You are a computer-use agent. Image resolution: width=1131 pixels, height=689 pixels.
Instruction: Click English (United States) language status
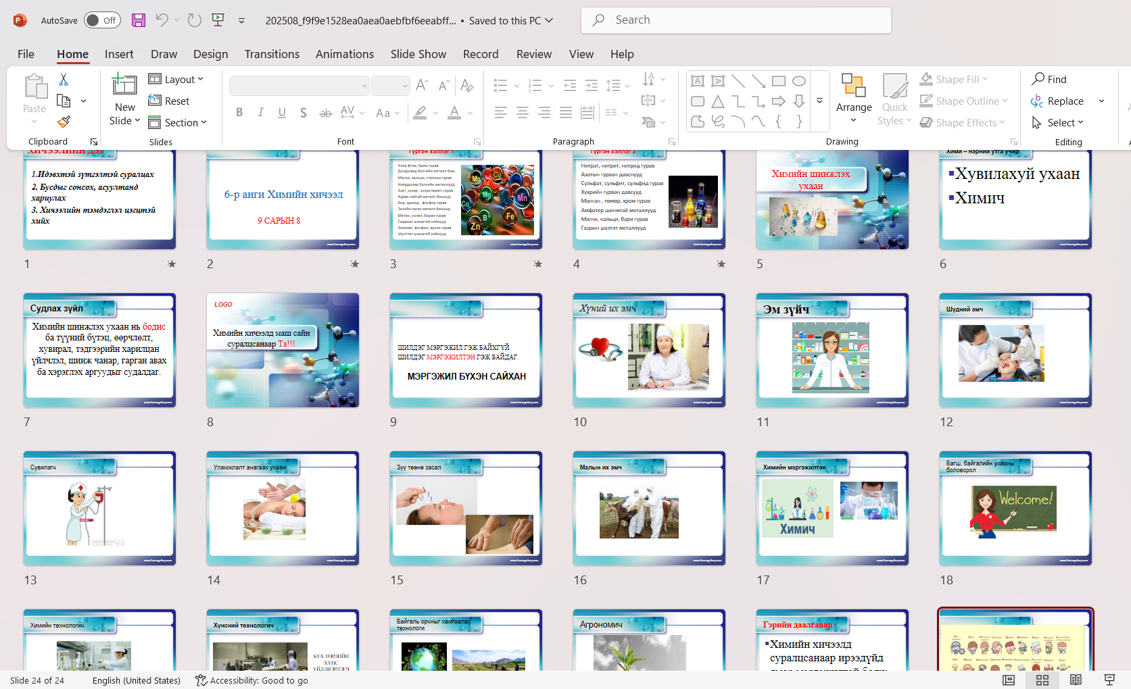(137, 680)
